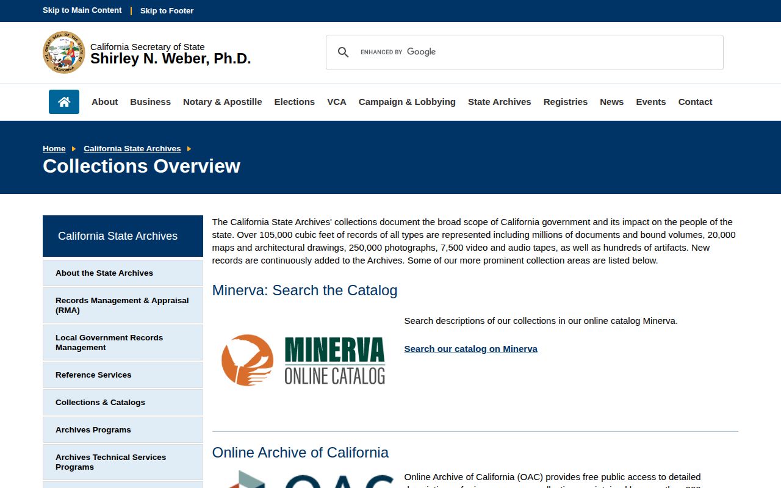Screen dimensions: 781x488
Task: Open About the State Archives sidebar item
Action: [123, 273]
